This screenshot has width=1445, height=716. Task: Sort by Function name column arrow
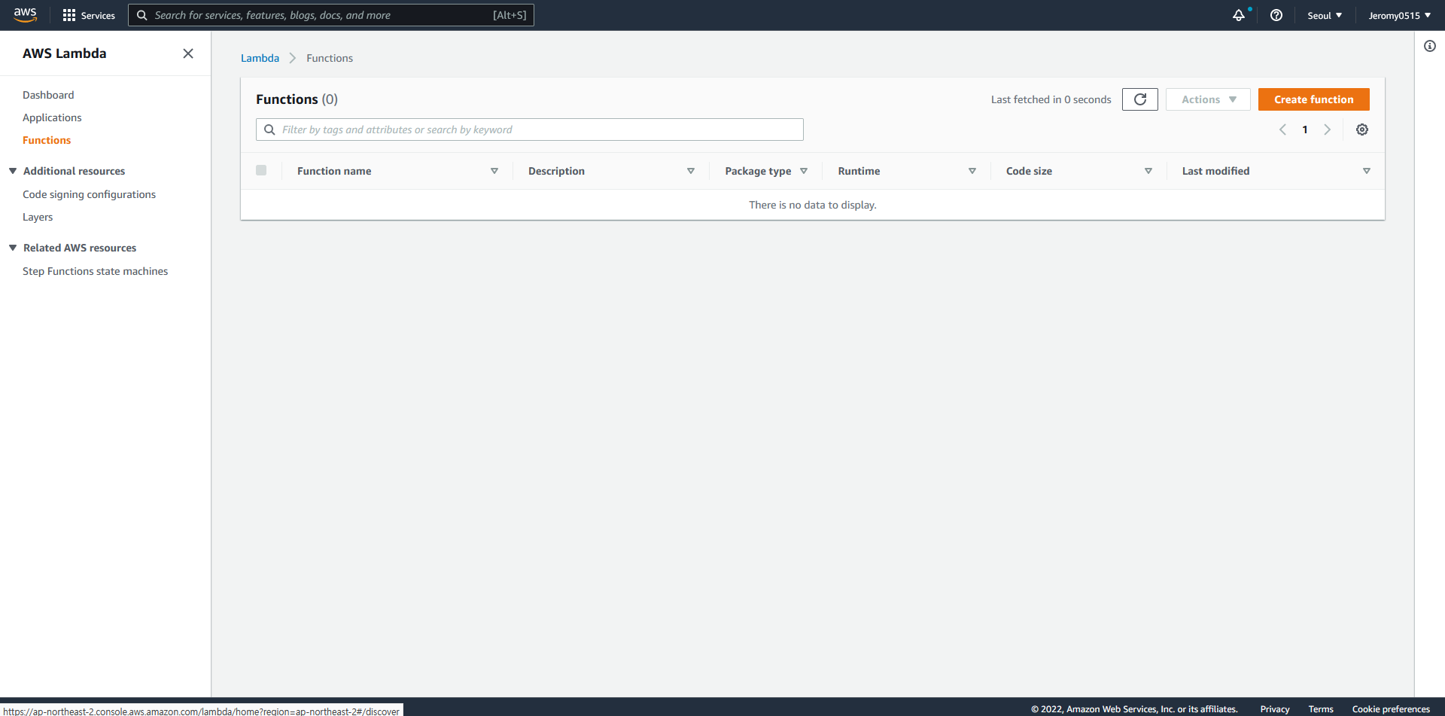[x=494, y=171]
